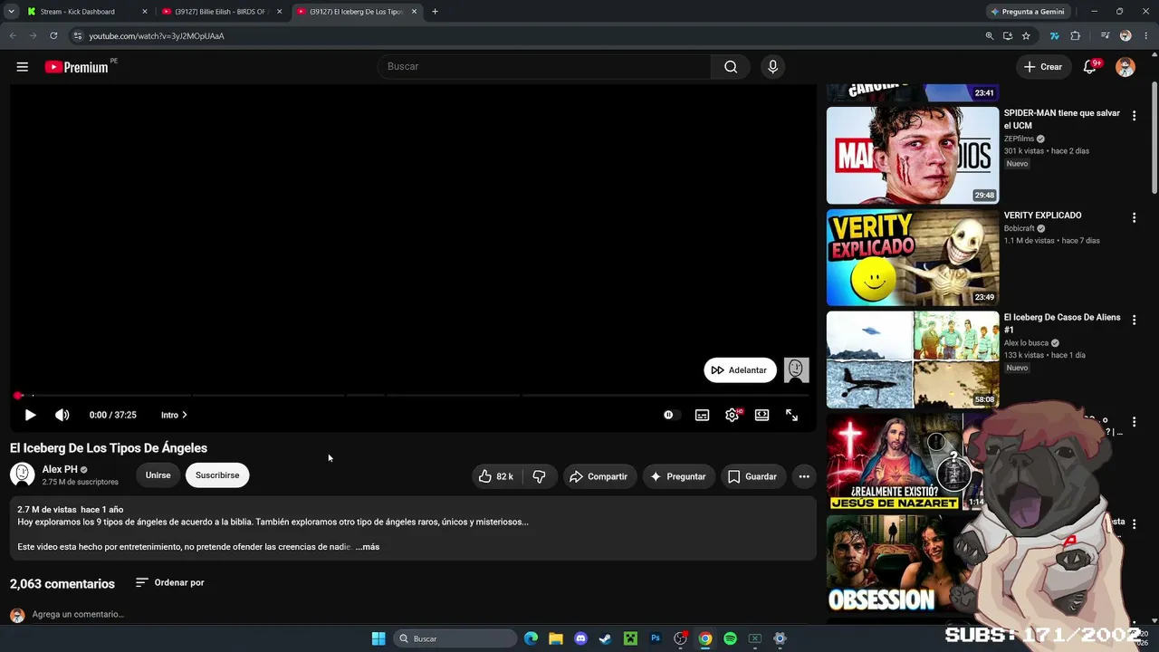Expand the Intro chapter list
Screen dimensions: 1159x652
coord(174,415)
